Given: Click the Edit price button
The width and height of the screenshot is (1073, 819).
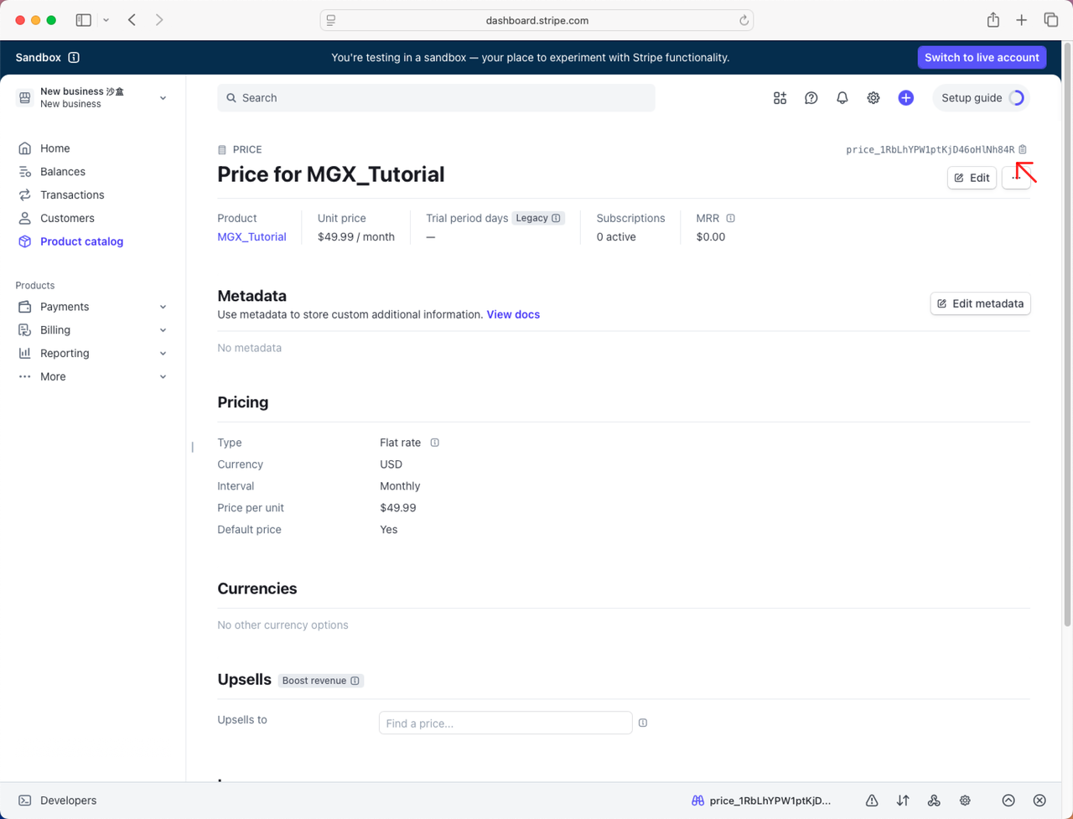Looking at the screenshot, I should click(972, 178).
